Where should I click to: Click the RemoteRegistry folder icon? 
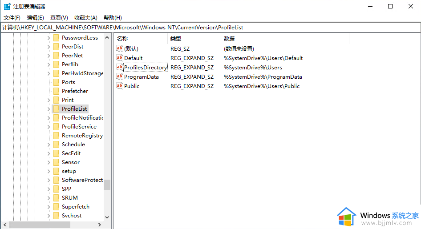click(56, 136)
